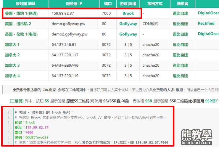Click Goflyway link in 伦敦 1 row
Screen dimensions: 219x148
tap(128, 34)
